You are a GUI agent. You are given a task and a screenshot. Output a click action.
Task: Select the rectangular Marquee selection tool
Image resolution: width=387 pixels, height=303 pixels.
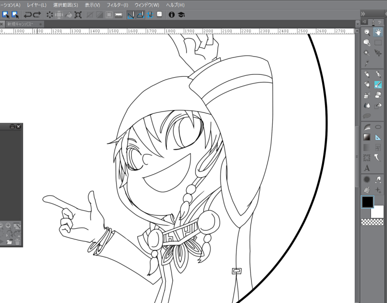click(x=378, y=43)
